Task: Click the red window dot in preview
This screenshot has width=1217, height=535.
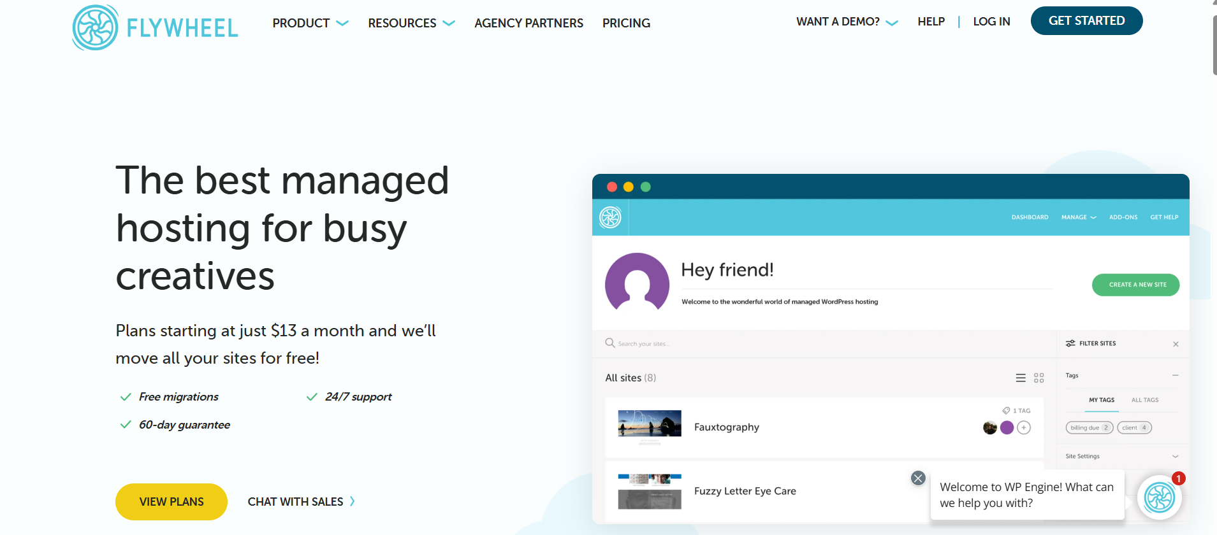Action: pyautogui.click(x=612, y=187)
